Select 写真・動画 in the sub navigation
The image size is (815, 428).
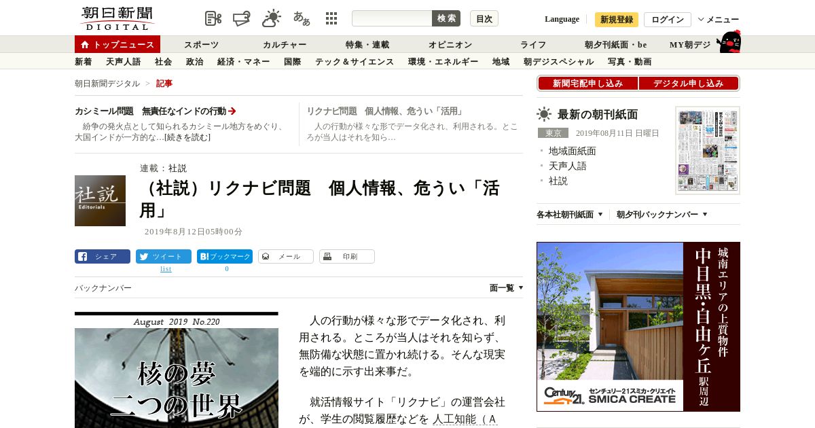(630, 62)
